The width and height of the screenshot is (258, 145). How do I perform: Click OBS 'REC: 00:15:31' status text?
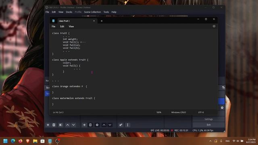pos(181,130)
